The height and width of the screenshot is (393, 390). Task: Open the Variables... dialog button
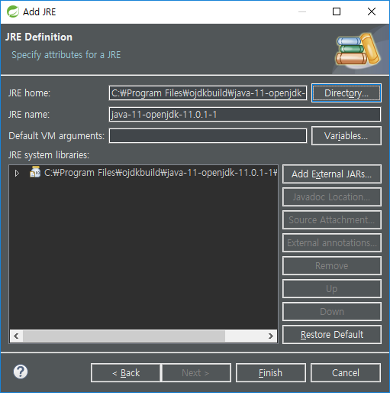tap(346, 136)
